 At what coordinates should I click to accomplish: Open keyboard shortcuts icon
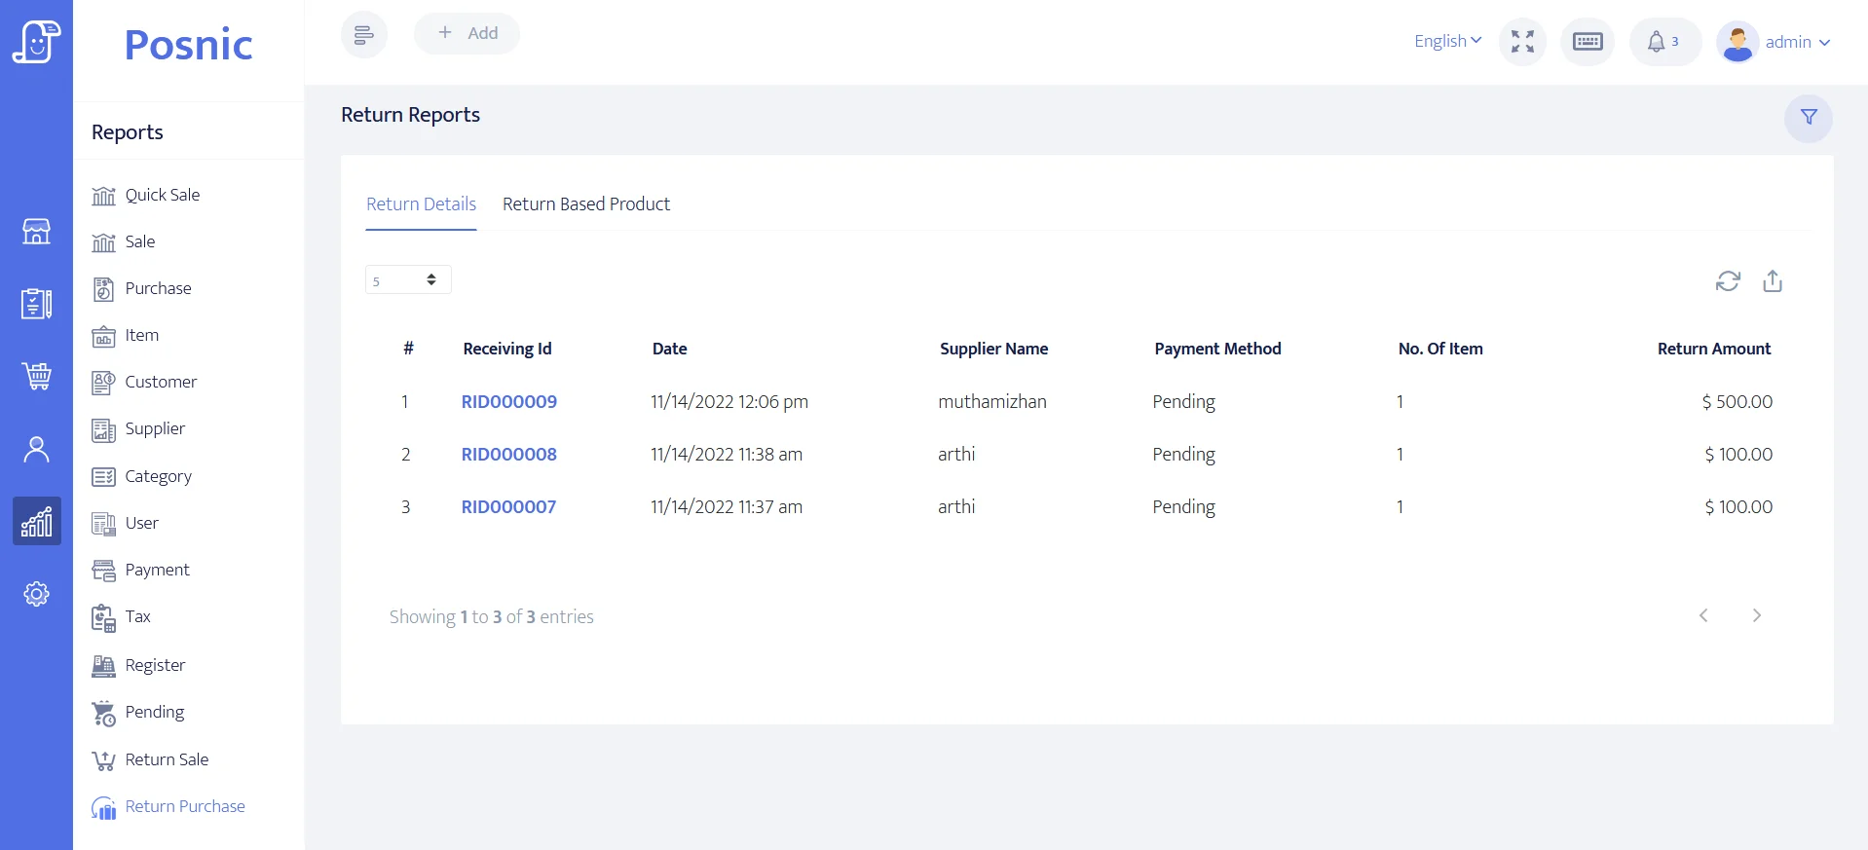tap(1587, 42)
